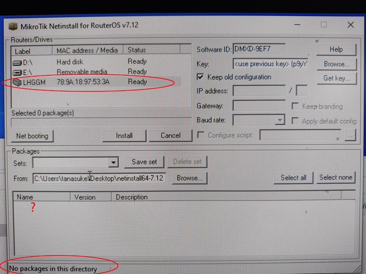Click the Configure script path field
Screen dimensions: 366x274
click(x=301, y=135)
